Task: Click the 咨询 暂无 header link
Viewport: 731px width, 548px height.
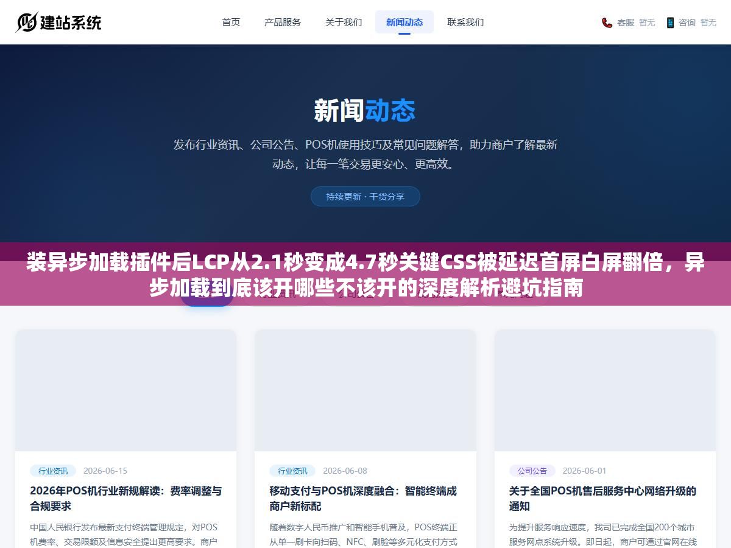Action: (x=691, y=23)
